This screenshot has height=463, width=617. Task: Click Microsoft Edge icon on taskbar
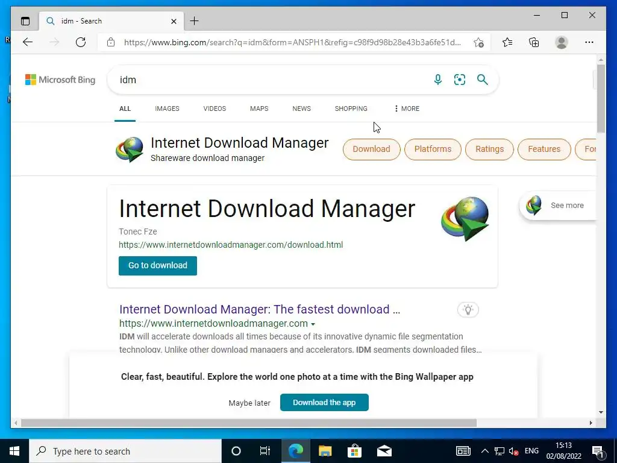pyautogui.click(x=295, y=451)
